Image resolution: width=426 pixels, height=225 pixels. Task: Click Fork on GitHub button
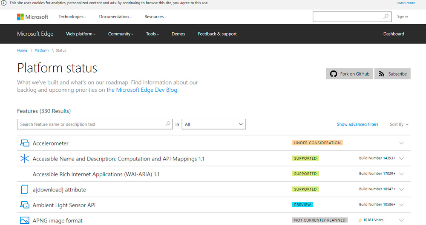click(x=350, y=74)
